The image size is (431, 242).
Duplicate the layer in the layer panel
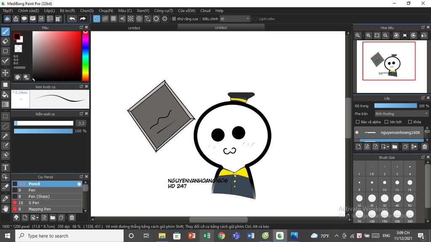405,147
